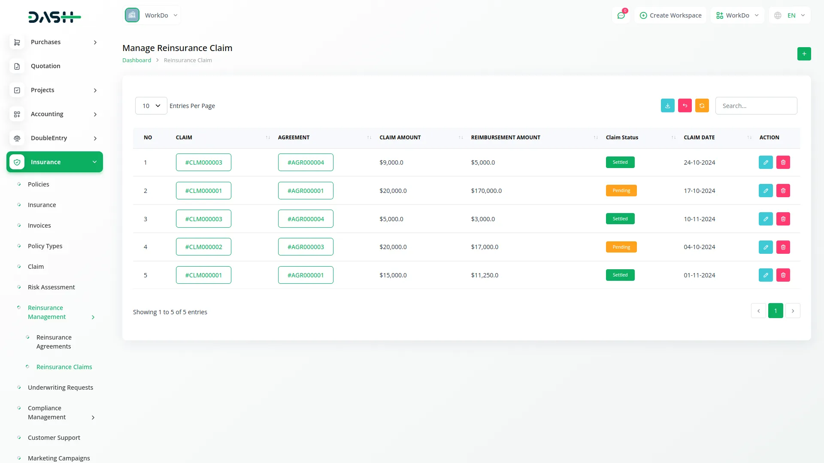Select Reinsurance Agreements in the sidebar
Screen dimensions: 824x463
[53, 342]
